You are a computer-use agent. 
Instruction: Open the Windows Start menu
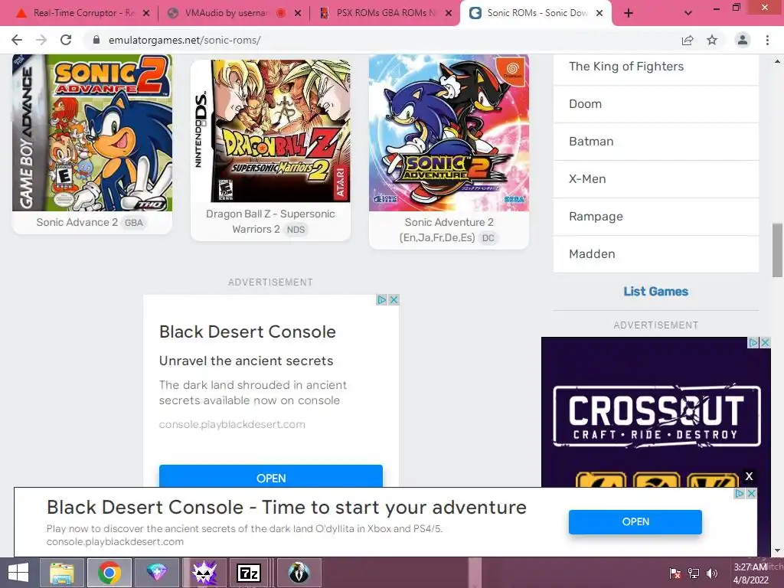coord(18,573)
